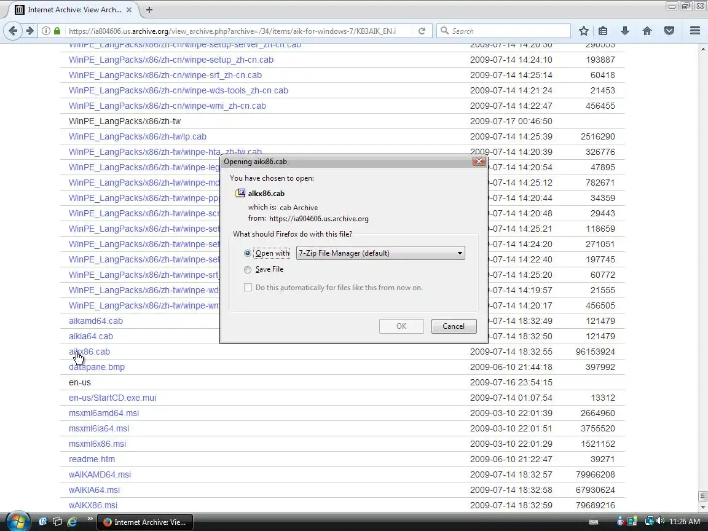708x531 pixels.
Task: Go to the Firefox home page icon
Action: 647,31
